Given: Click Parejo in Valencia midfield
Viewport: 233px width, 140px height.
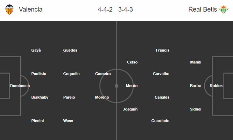Looking at the screenshot, I should pyautogui.click(x=69, y=97).
